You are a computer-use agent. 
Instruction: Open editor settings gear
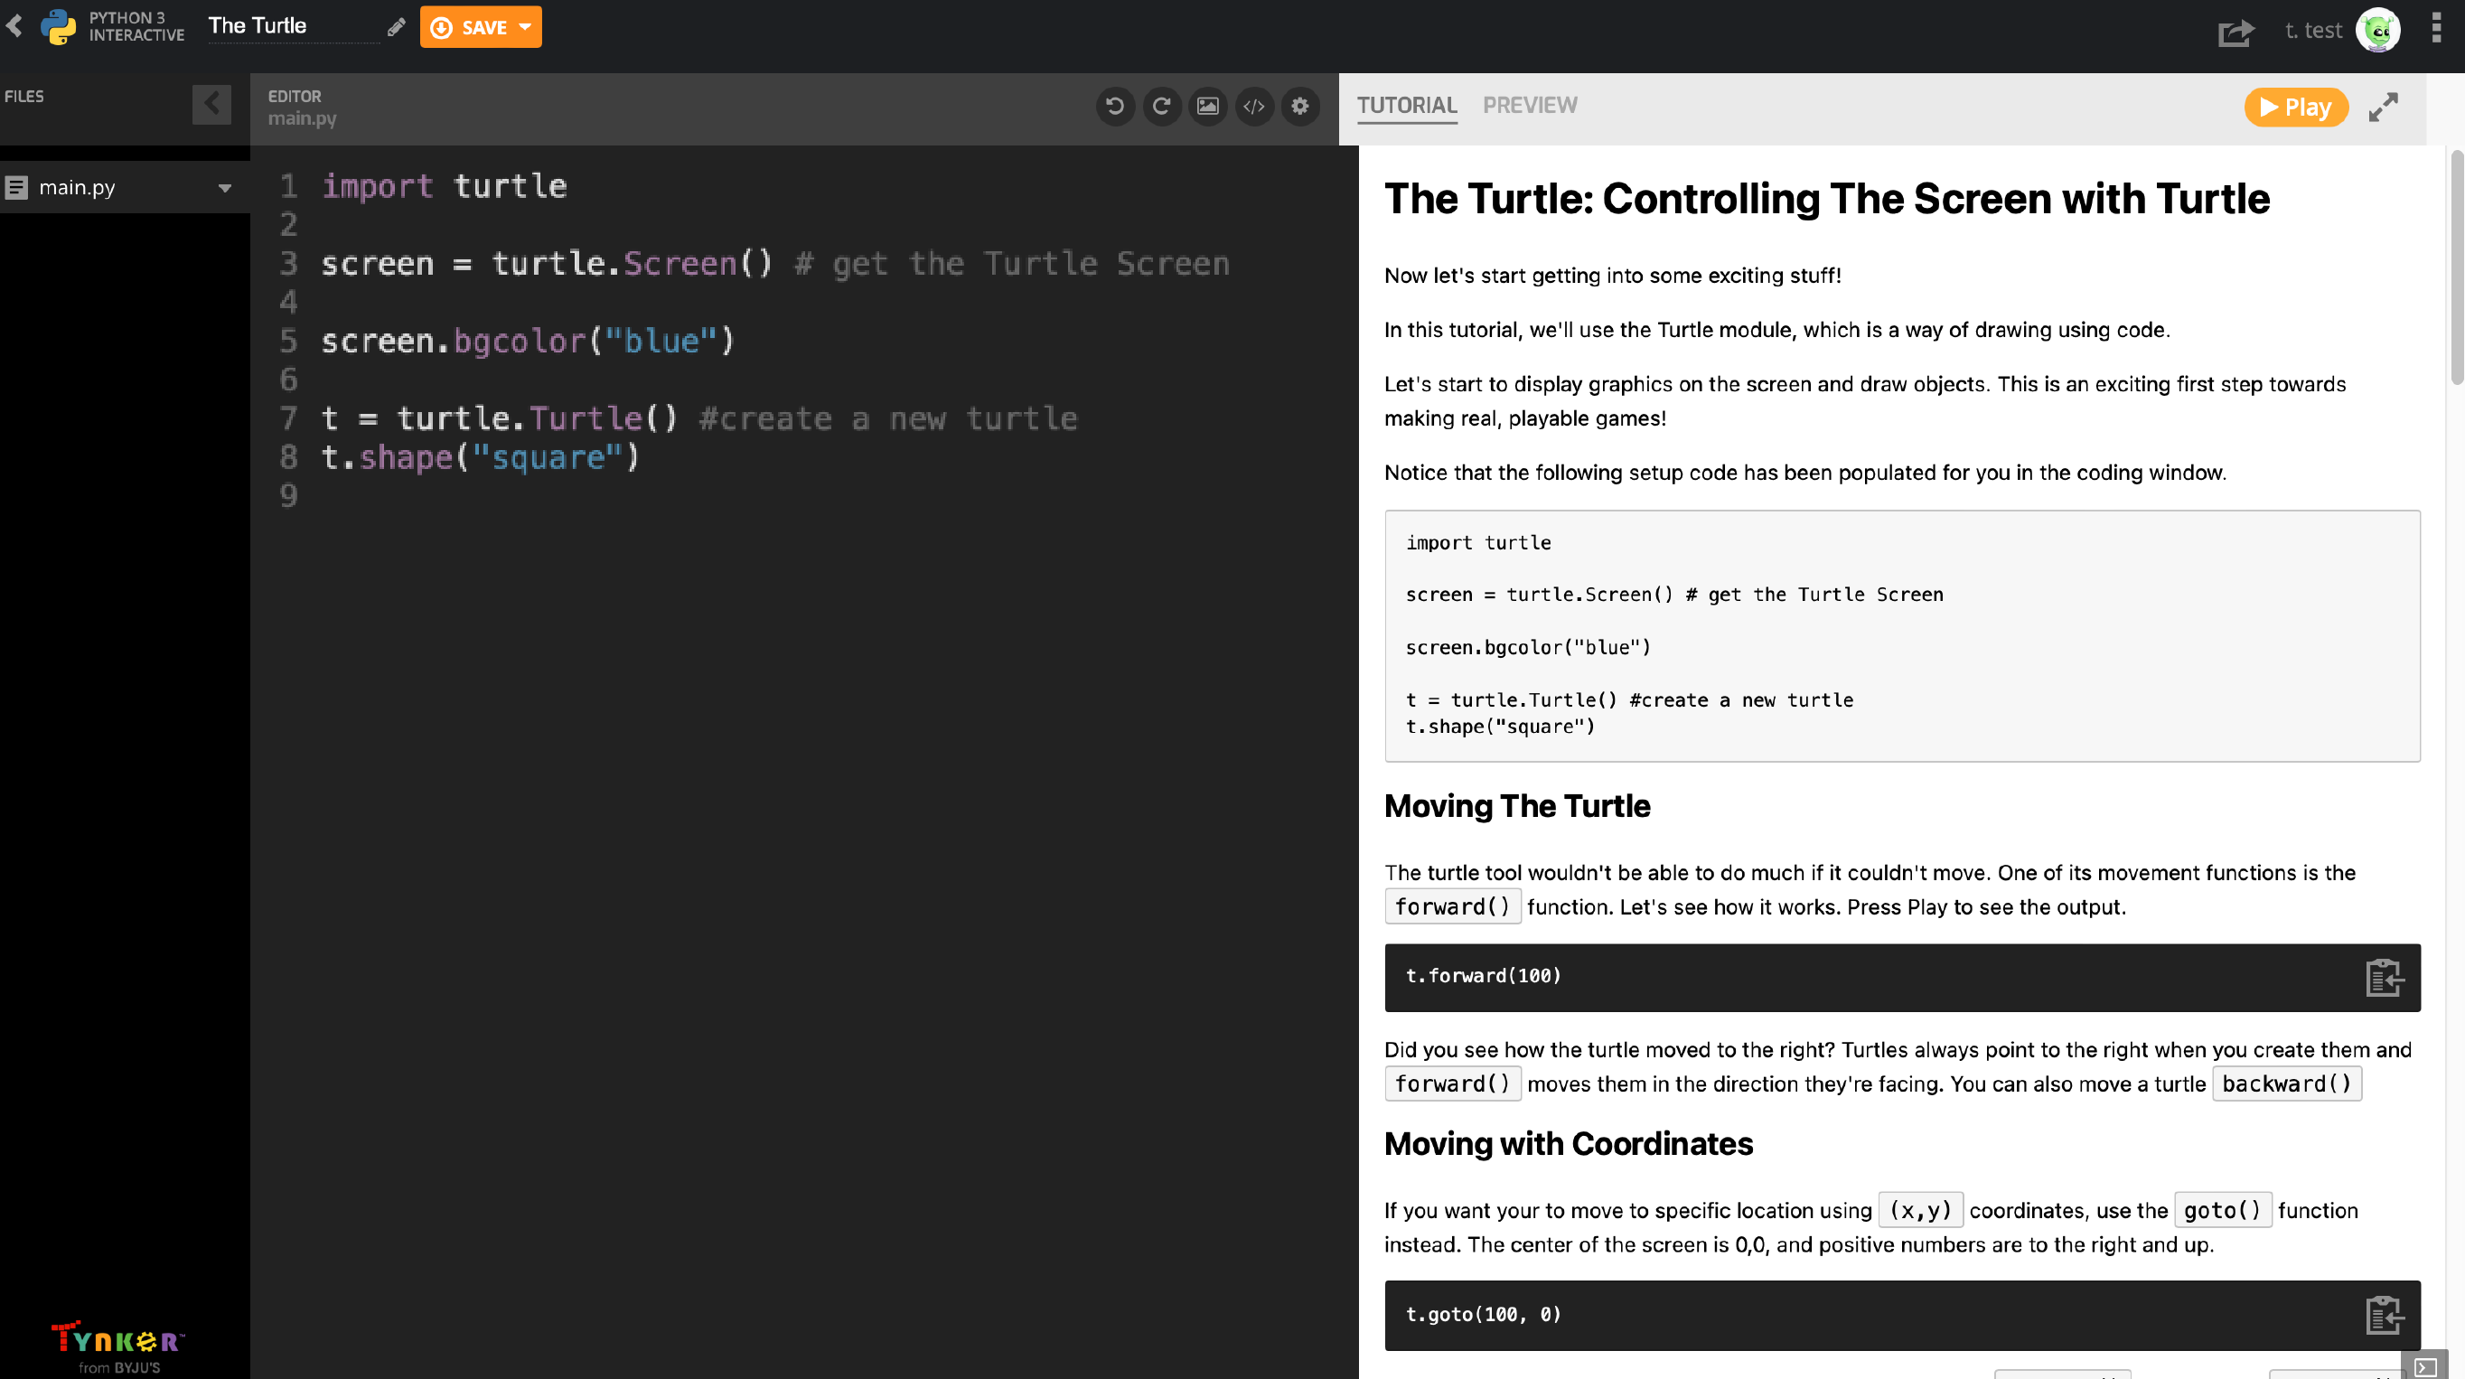click(1299, 105)
